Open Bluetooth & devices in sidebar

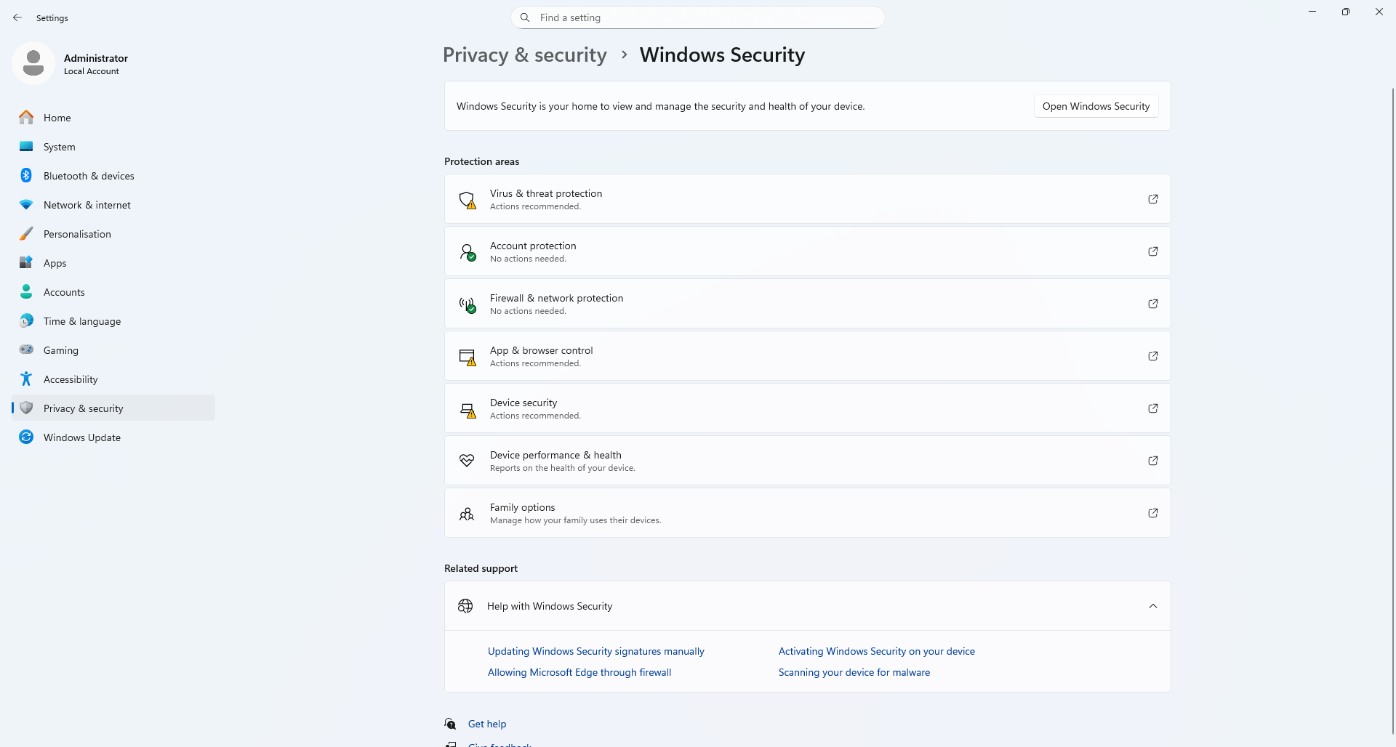point(89,176)
